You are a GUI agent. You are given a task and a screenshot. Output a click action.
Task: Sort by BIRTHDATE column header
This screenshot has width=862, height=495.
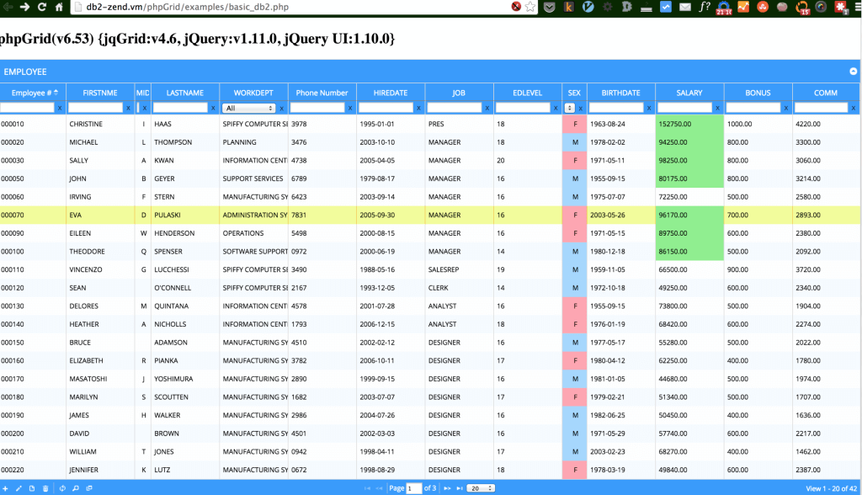pos(621,93)
